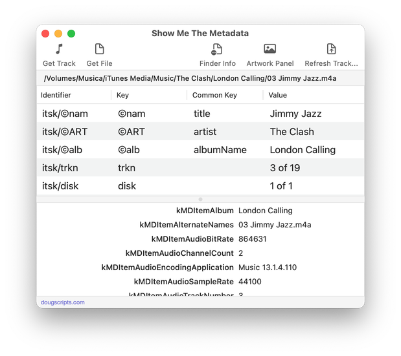Show the Artwork Panel icon
Screen dimensions: 401x356
[x=269, y=48]
